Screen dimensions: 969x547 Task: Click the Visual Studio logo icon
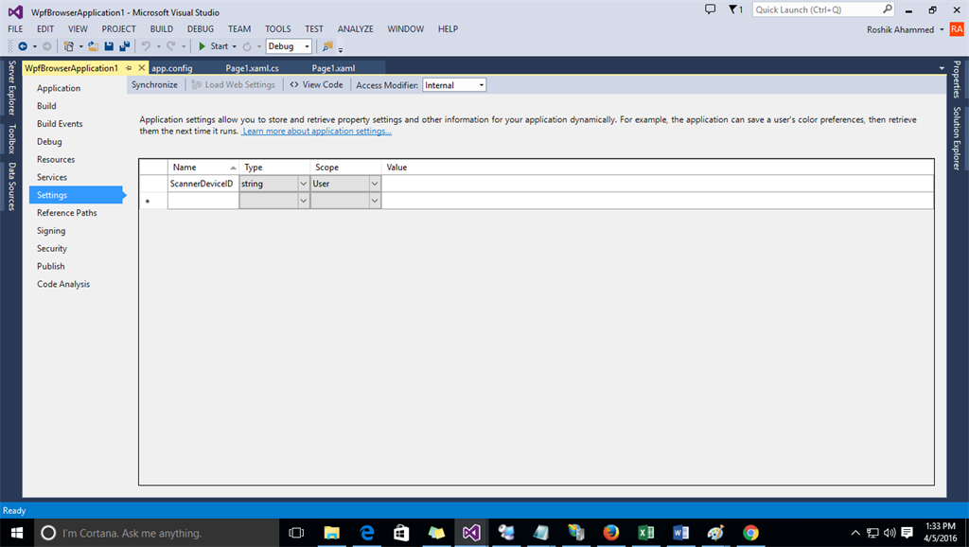(15, 11)
